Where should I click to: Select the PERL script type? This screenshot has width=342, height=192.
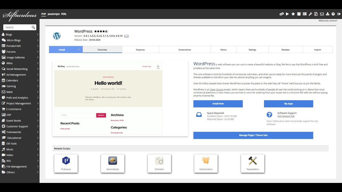click(x=64, y=14)
